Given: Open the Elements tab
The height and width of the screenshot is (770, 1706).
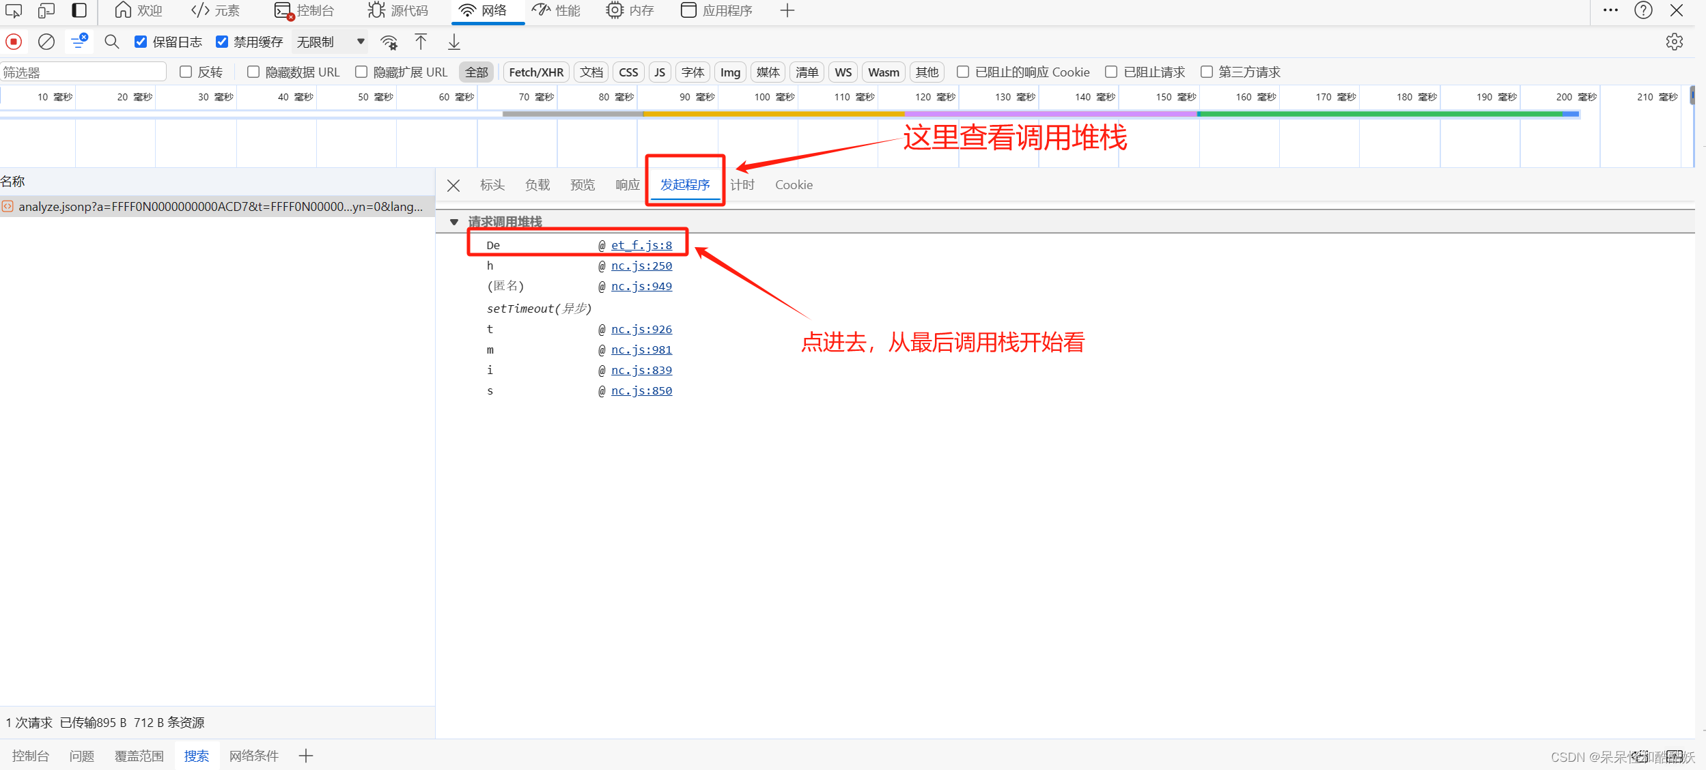Looking at the screenshot, I should [x=216, y=10].
